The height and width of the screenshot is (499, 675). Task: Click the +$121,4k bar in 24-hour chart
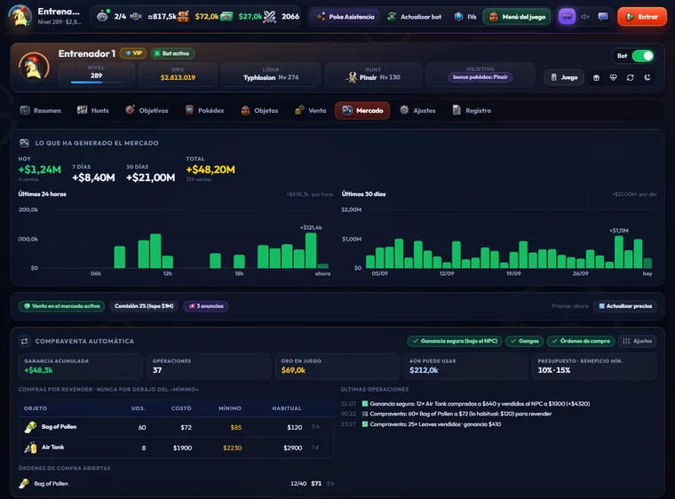(x=311, y=250)
